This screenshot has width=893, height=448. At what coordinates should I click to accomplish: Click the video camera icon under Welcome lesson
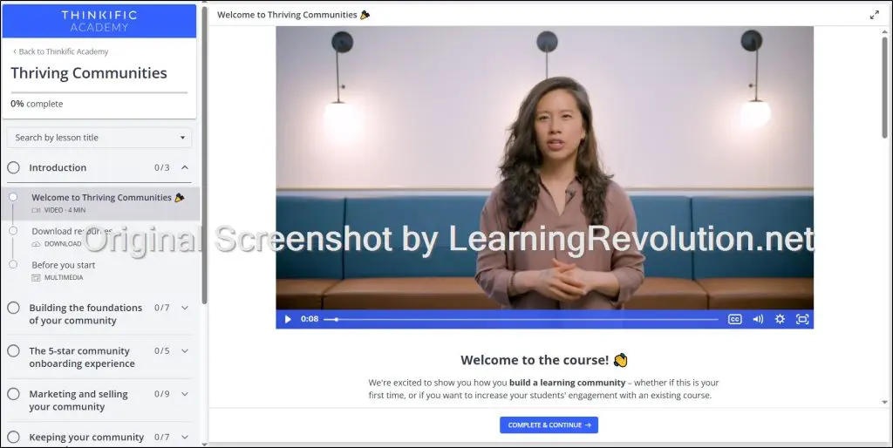pyautogui.click(x=36, y=210)
